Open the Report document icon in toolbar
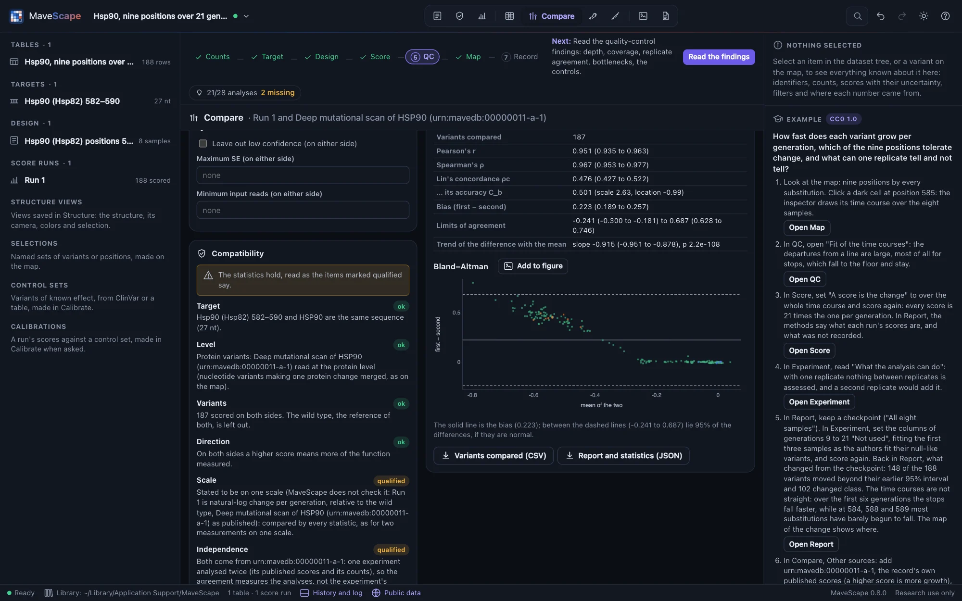Screen dimensions: 962x601 click(x=666, y=16)
